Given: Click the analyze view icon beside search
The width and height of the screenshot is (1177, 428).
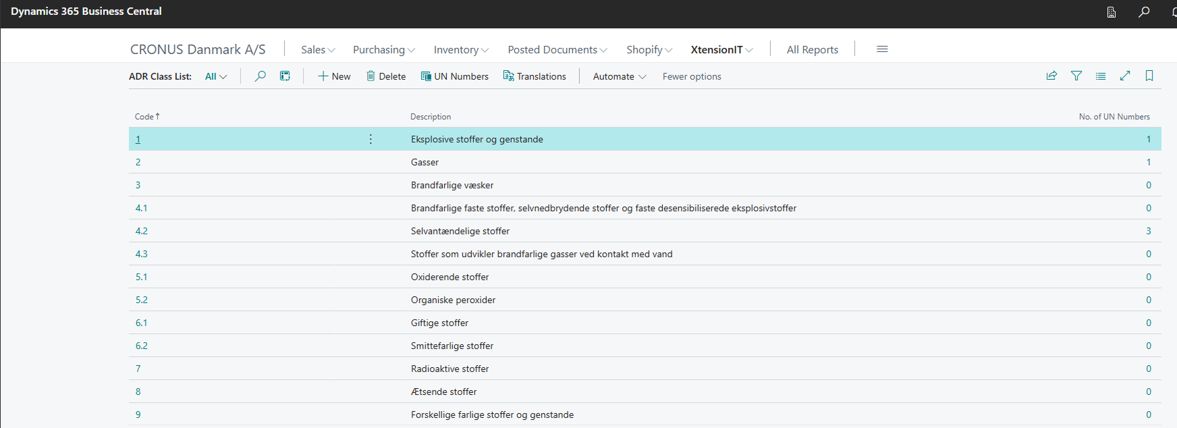Looking at the screenshot, I should [285, 76].
